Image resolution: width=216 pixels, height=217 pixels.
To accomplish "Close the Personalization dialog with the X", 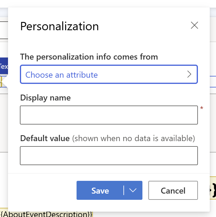I will coord(194,25).
